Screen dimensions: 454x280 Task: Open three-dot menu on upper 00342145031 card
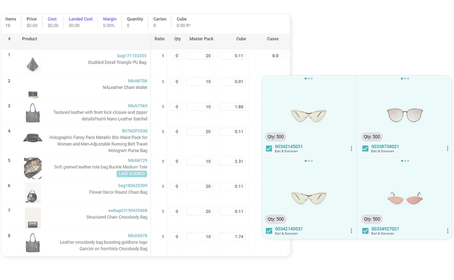point(351,149)
